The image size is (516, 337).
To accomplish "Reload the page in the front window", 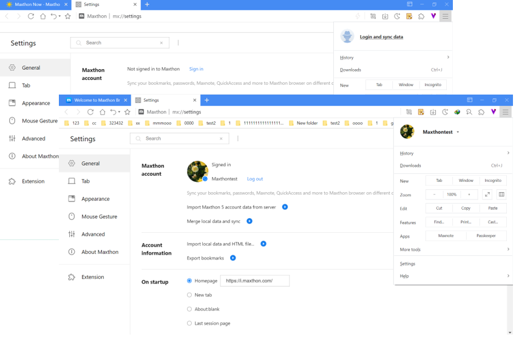I will (90, 112).
